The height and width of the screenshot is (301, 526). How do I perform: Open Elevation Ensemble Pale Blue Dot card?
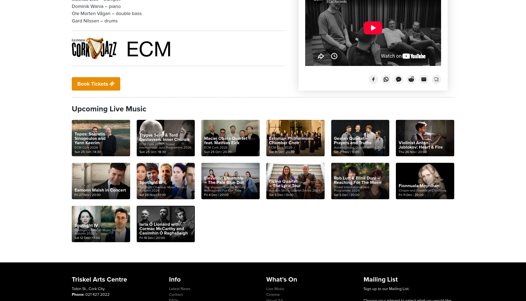tap(230, 181)
